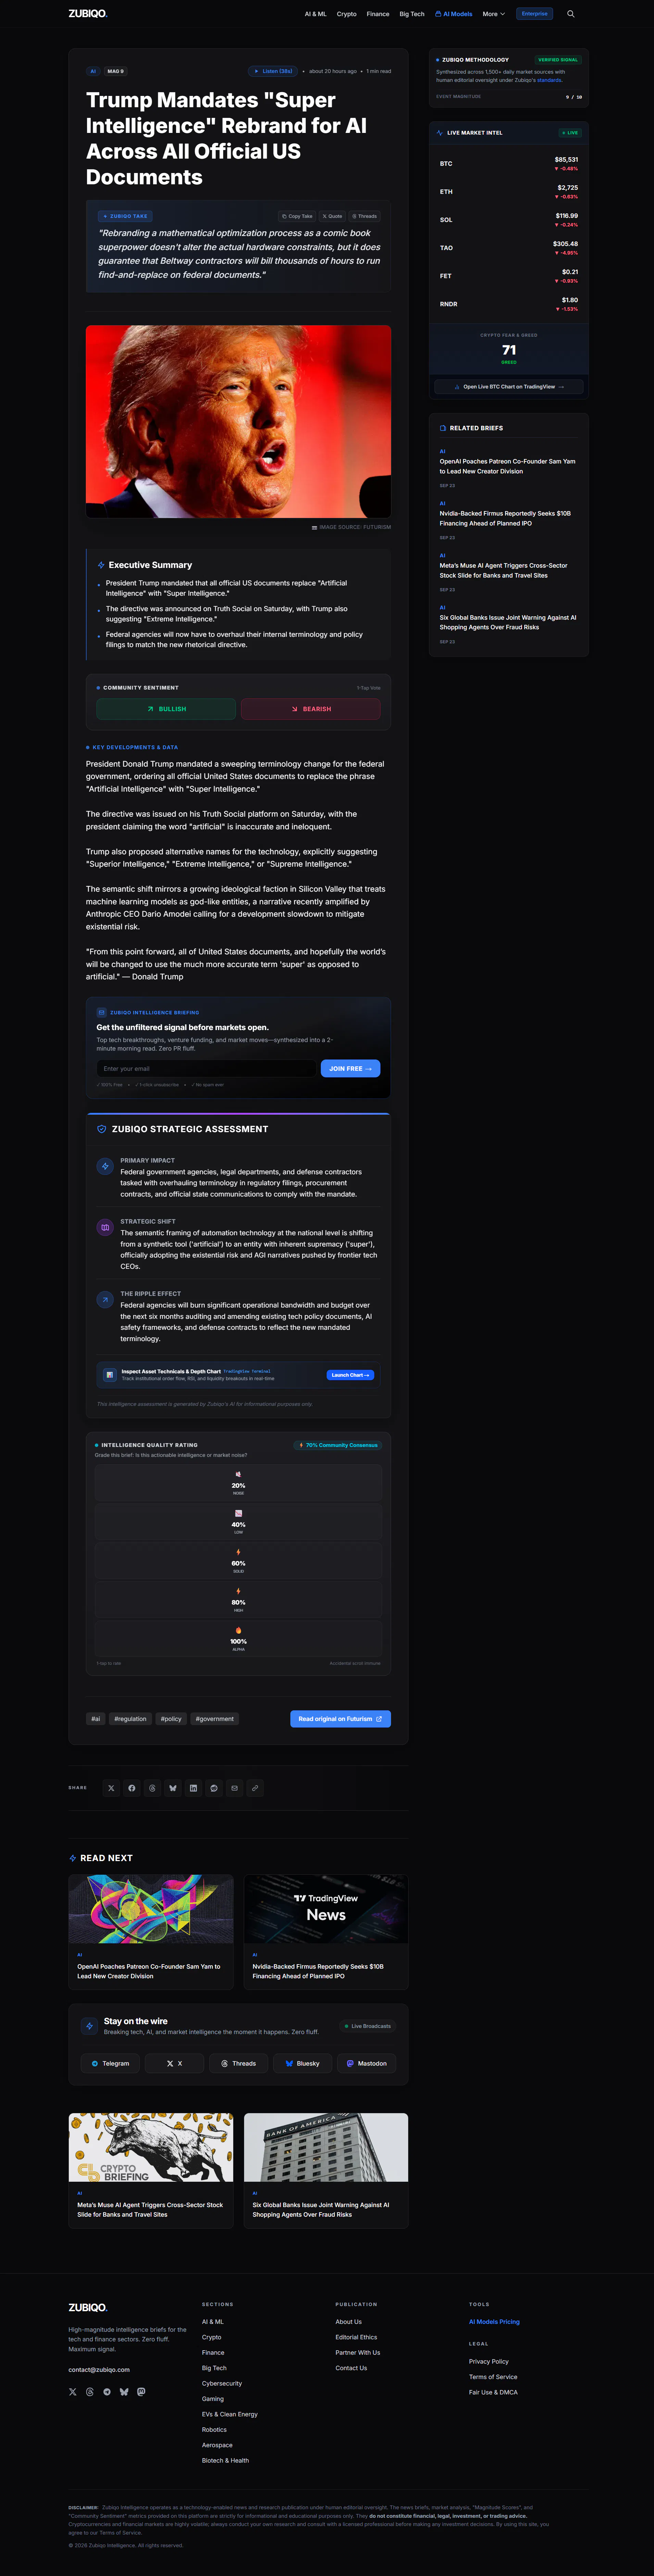Share article on LinkedIn
Image resolution: width=654 pixels, height=2576 pixels.
click(x=193, y=1788)
